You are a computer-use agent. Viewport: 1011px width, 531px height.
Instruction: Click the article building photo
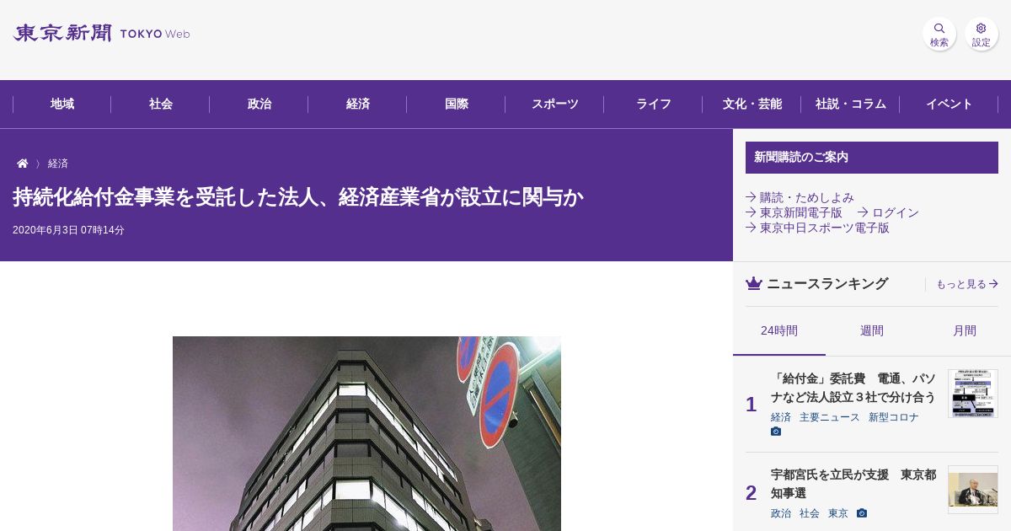pyautogui.click(x=366, y=433)
